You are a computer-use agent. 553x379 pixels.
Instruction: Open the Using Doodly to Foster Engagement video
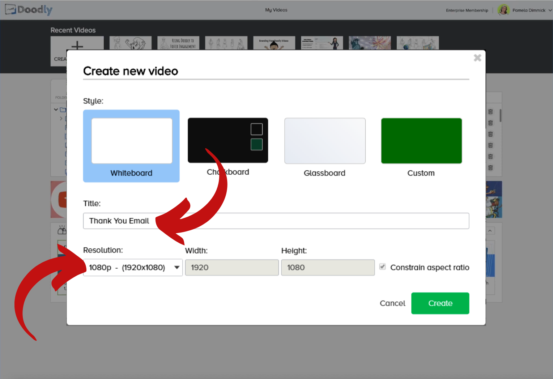[x=178, y=43]
